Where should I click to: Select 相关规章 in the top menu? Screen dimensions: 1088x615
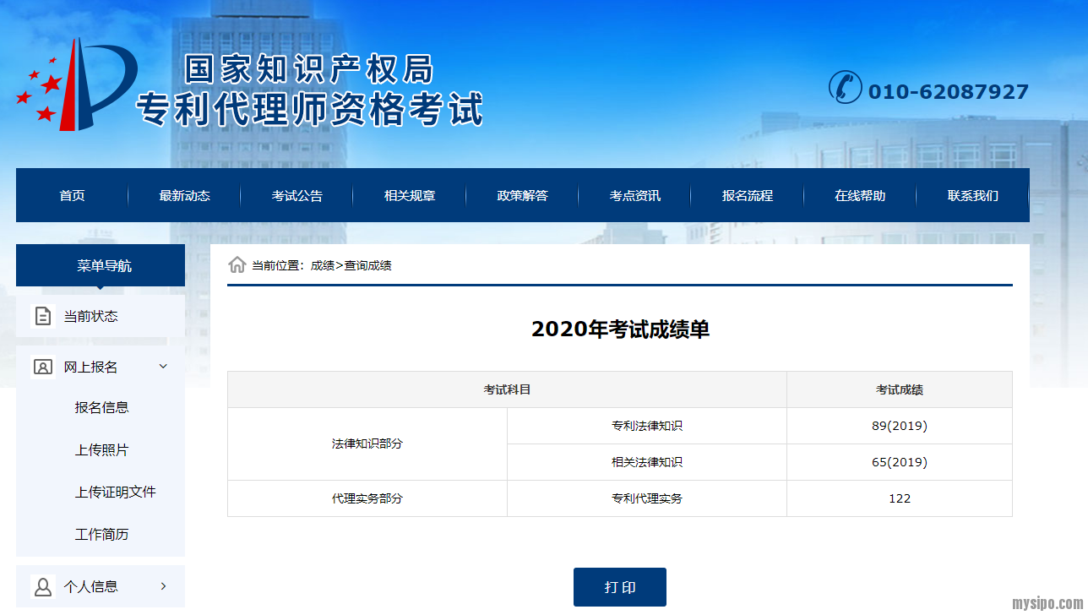[410, 196]
